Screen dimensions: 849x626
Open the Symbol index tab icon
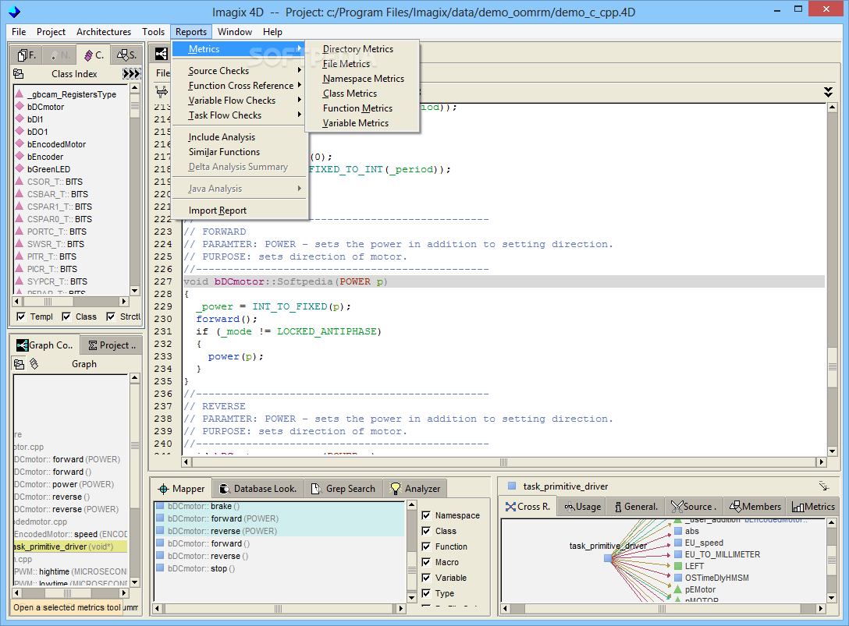[123, 55]
